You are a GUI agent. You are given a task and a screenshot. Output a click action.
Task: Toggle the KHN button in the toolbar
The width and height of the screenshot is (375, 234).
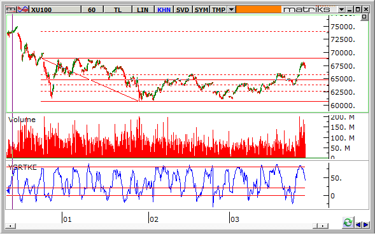coord(164,10)
